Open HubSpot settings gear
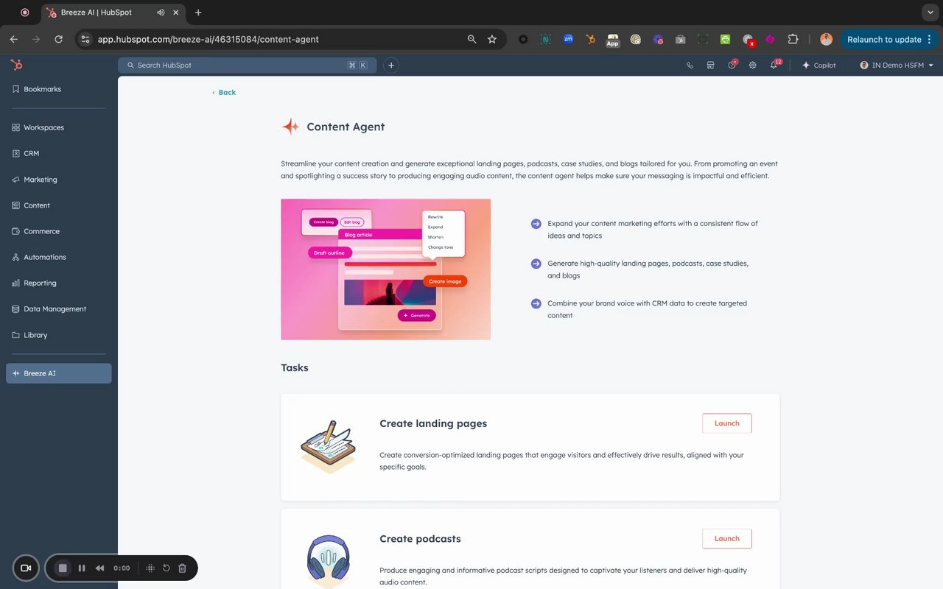Image resolution: width=943 pixels, height=589 pixels. 752,66
